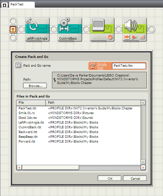This screenshot has width=163, height=196.
Task: Click the orange starting point icon
Action: click(13, 29)
